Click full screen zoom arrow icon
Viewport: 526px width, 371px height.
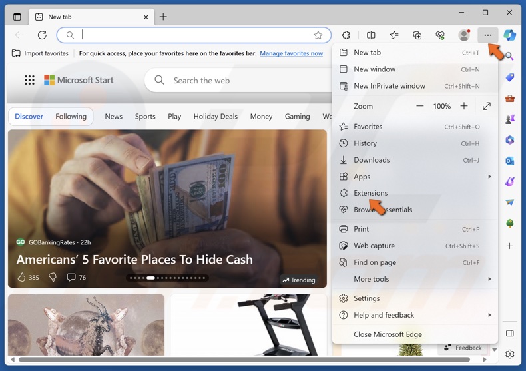coord(487,106)
